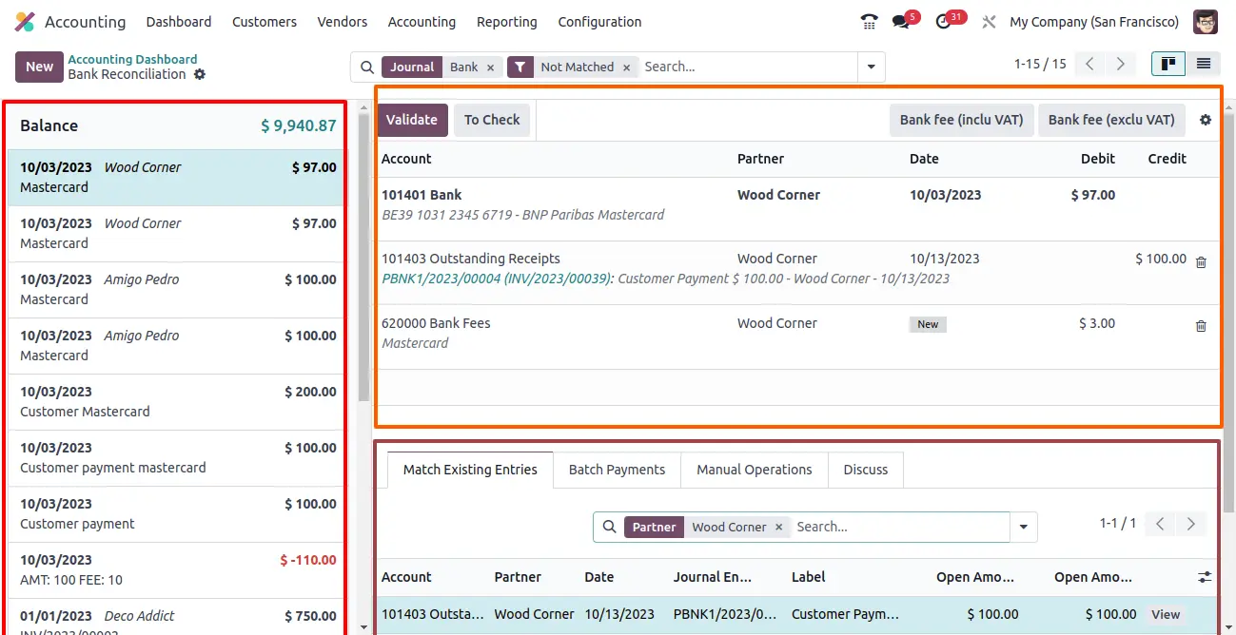Go to previous page of matching entries
This screenshot has width=1236, height=635.
(1159, 524)
